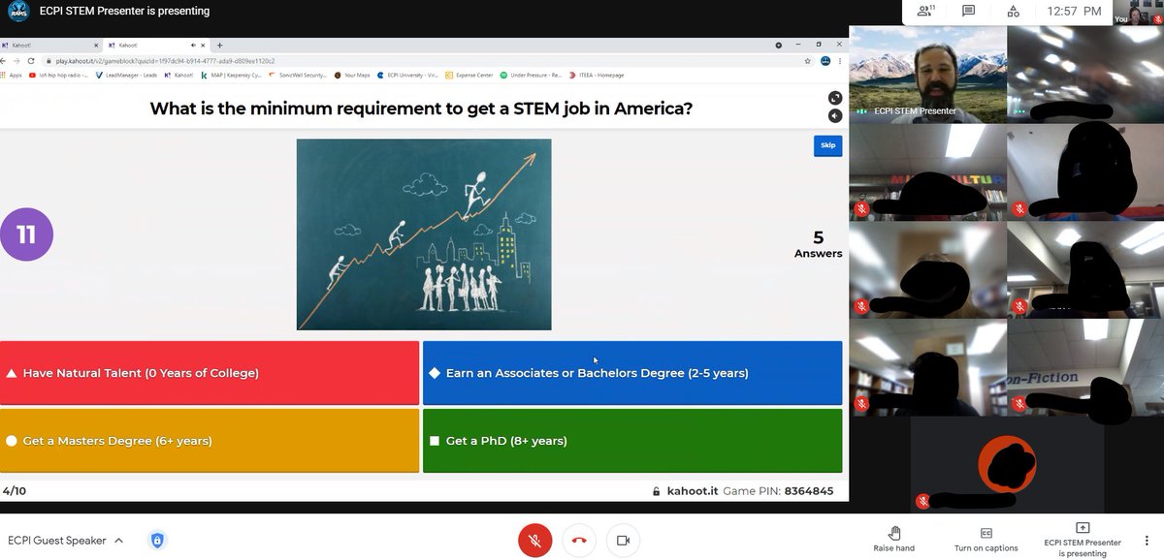Toggle the Kahoot sound speaker icon
Screen dimensions: 1164x560
[x=835, y=116]
